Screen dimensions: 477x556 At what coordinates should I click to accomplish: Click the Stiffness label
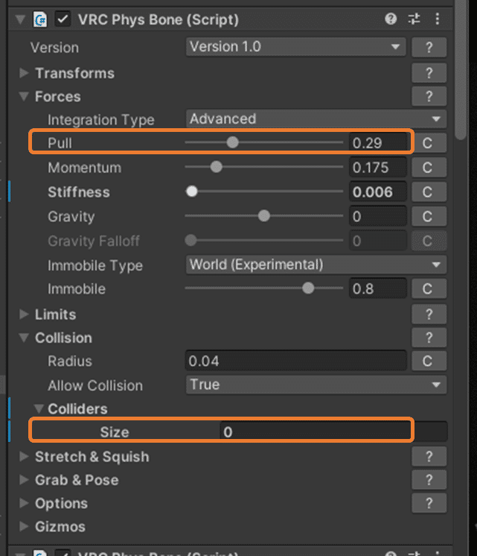pos(79,192)
